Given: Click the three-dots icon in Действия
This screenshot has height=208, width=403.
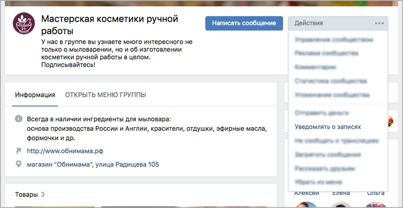Looking at the screenshot, I should [x=379, y=23].
